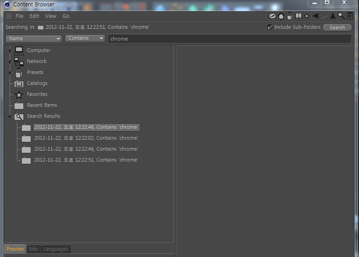Click folder icon in Searching in bar
Image resolution: width=359 pixels, height=257 pixels.
pos(41,27)
